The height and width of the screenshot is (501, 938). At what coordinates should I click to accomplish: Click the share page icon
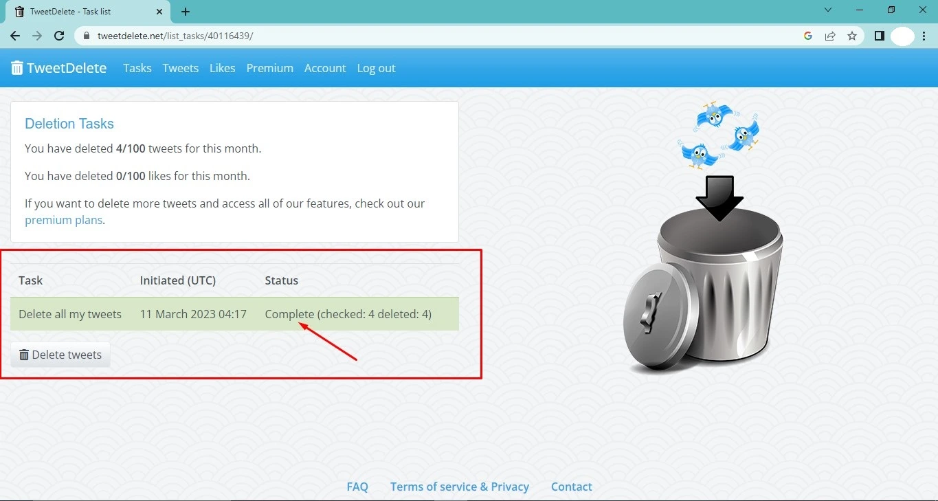(830, 36)
